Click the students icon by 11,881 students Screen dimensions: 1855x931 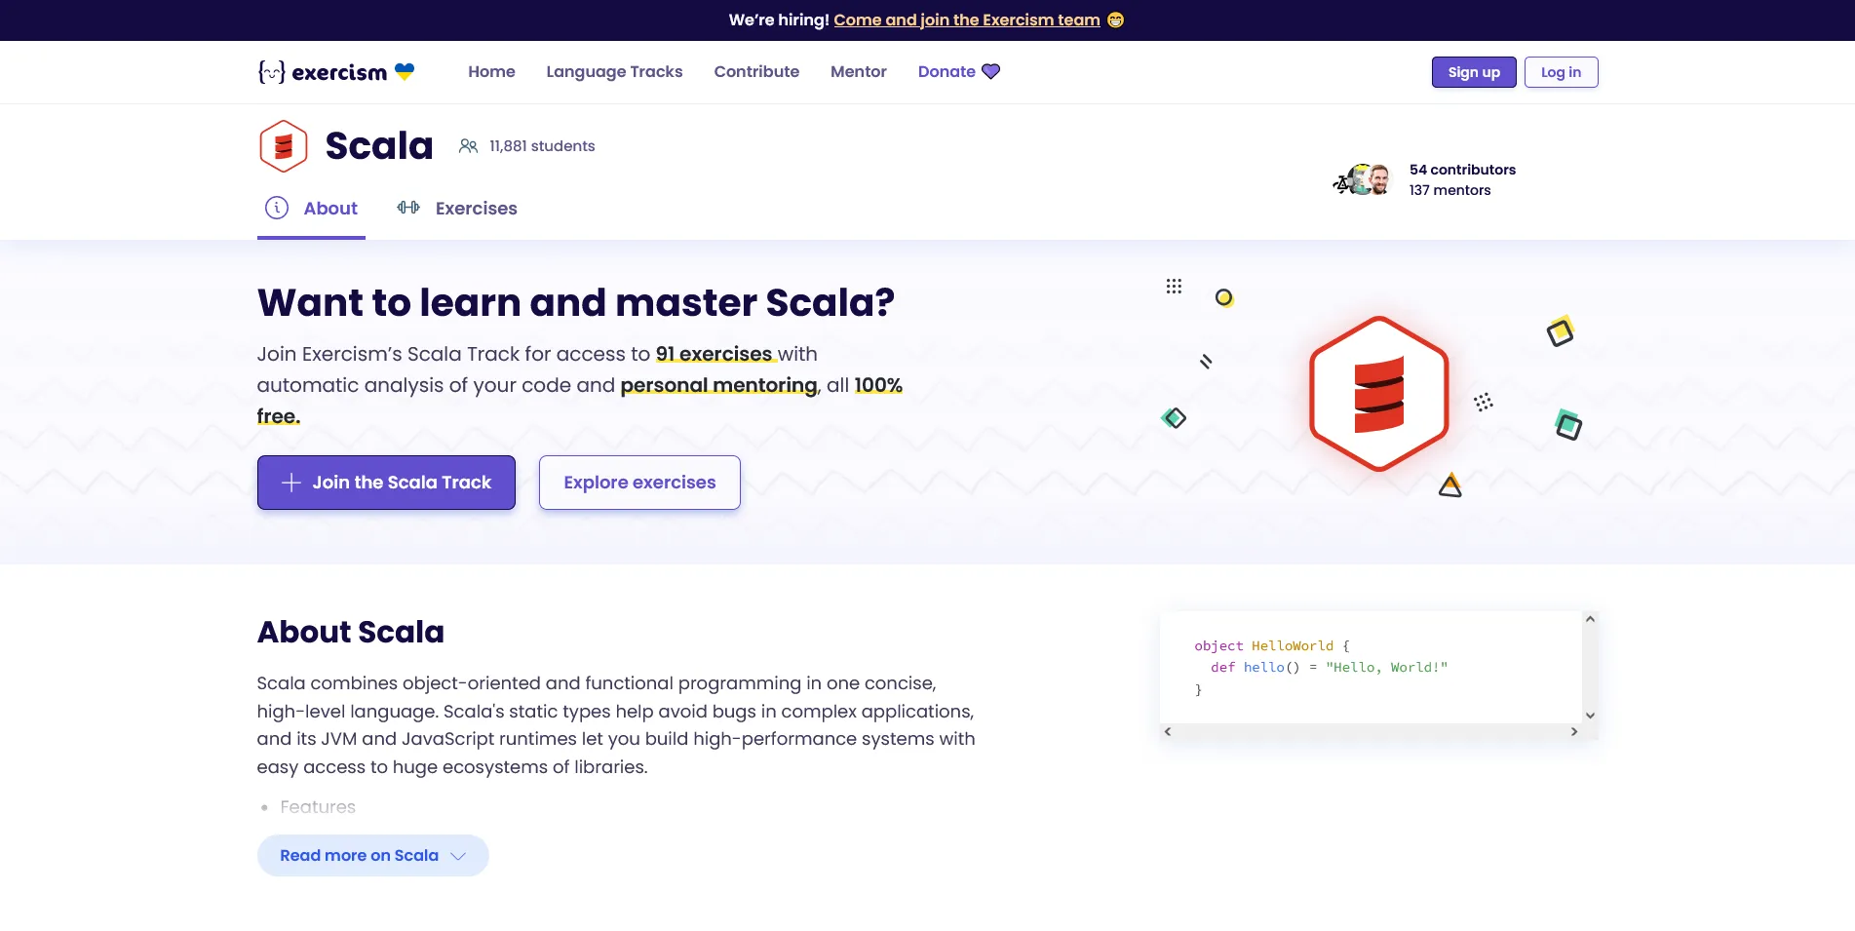[x=469, y=146]
